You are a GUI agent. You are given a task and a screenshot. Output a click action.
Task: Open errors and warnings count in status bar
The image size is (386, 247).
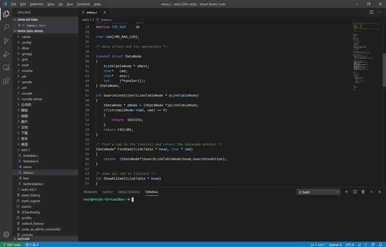click(32, 244)
